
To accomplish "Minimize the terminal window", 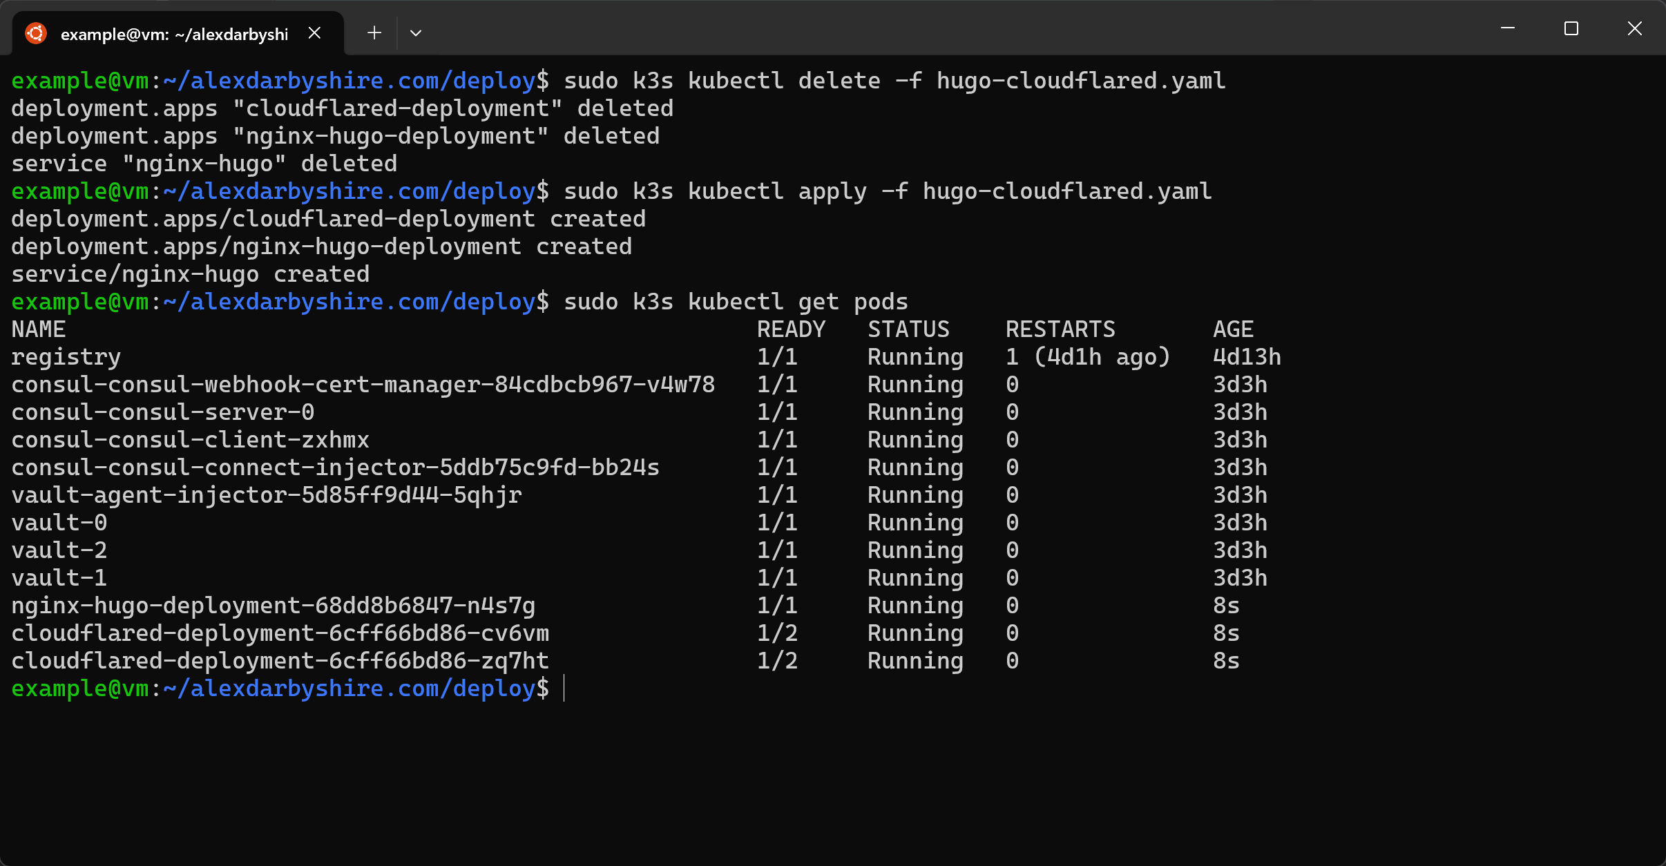I will coord(1508,28).
